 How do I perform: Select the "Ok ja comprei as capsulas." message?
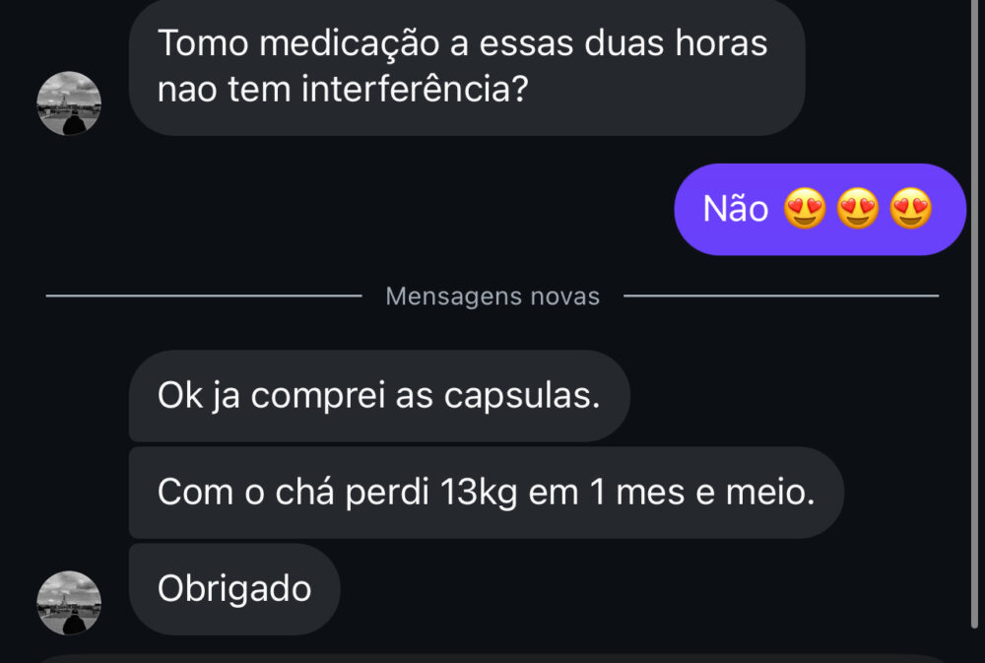pyautogui.click(x=378, y=396)
